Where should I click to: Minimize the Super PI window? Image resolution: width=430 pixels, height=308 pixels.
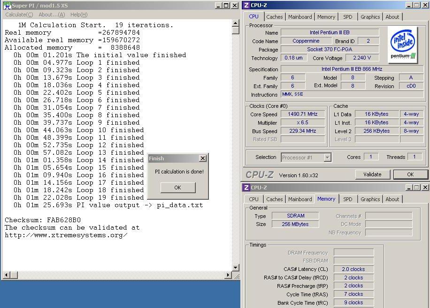tap(218, 6)
